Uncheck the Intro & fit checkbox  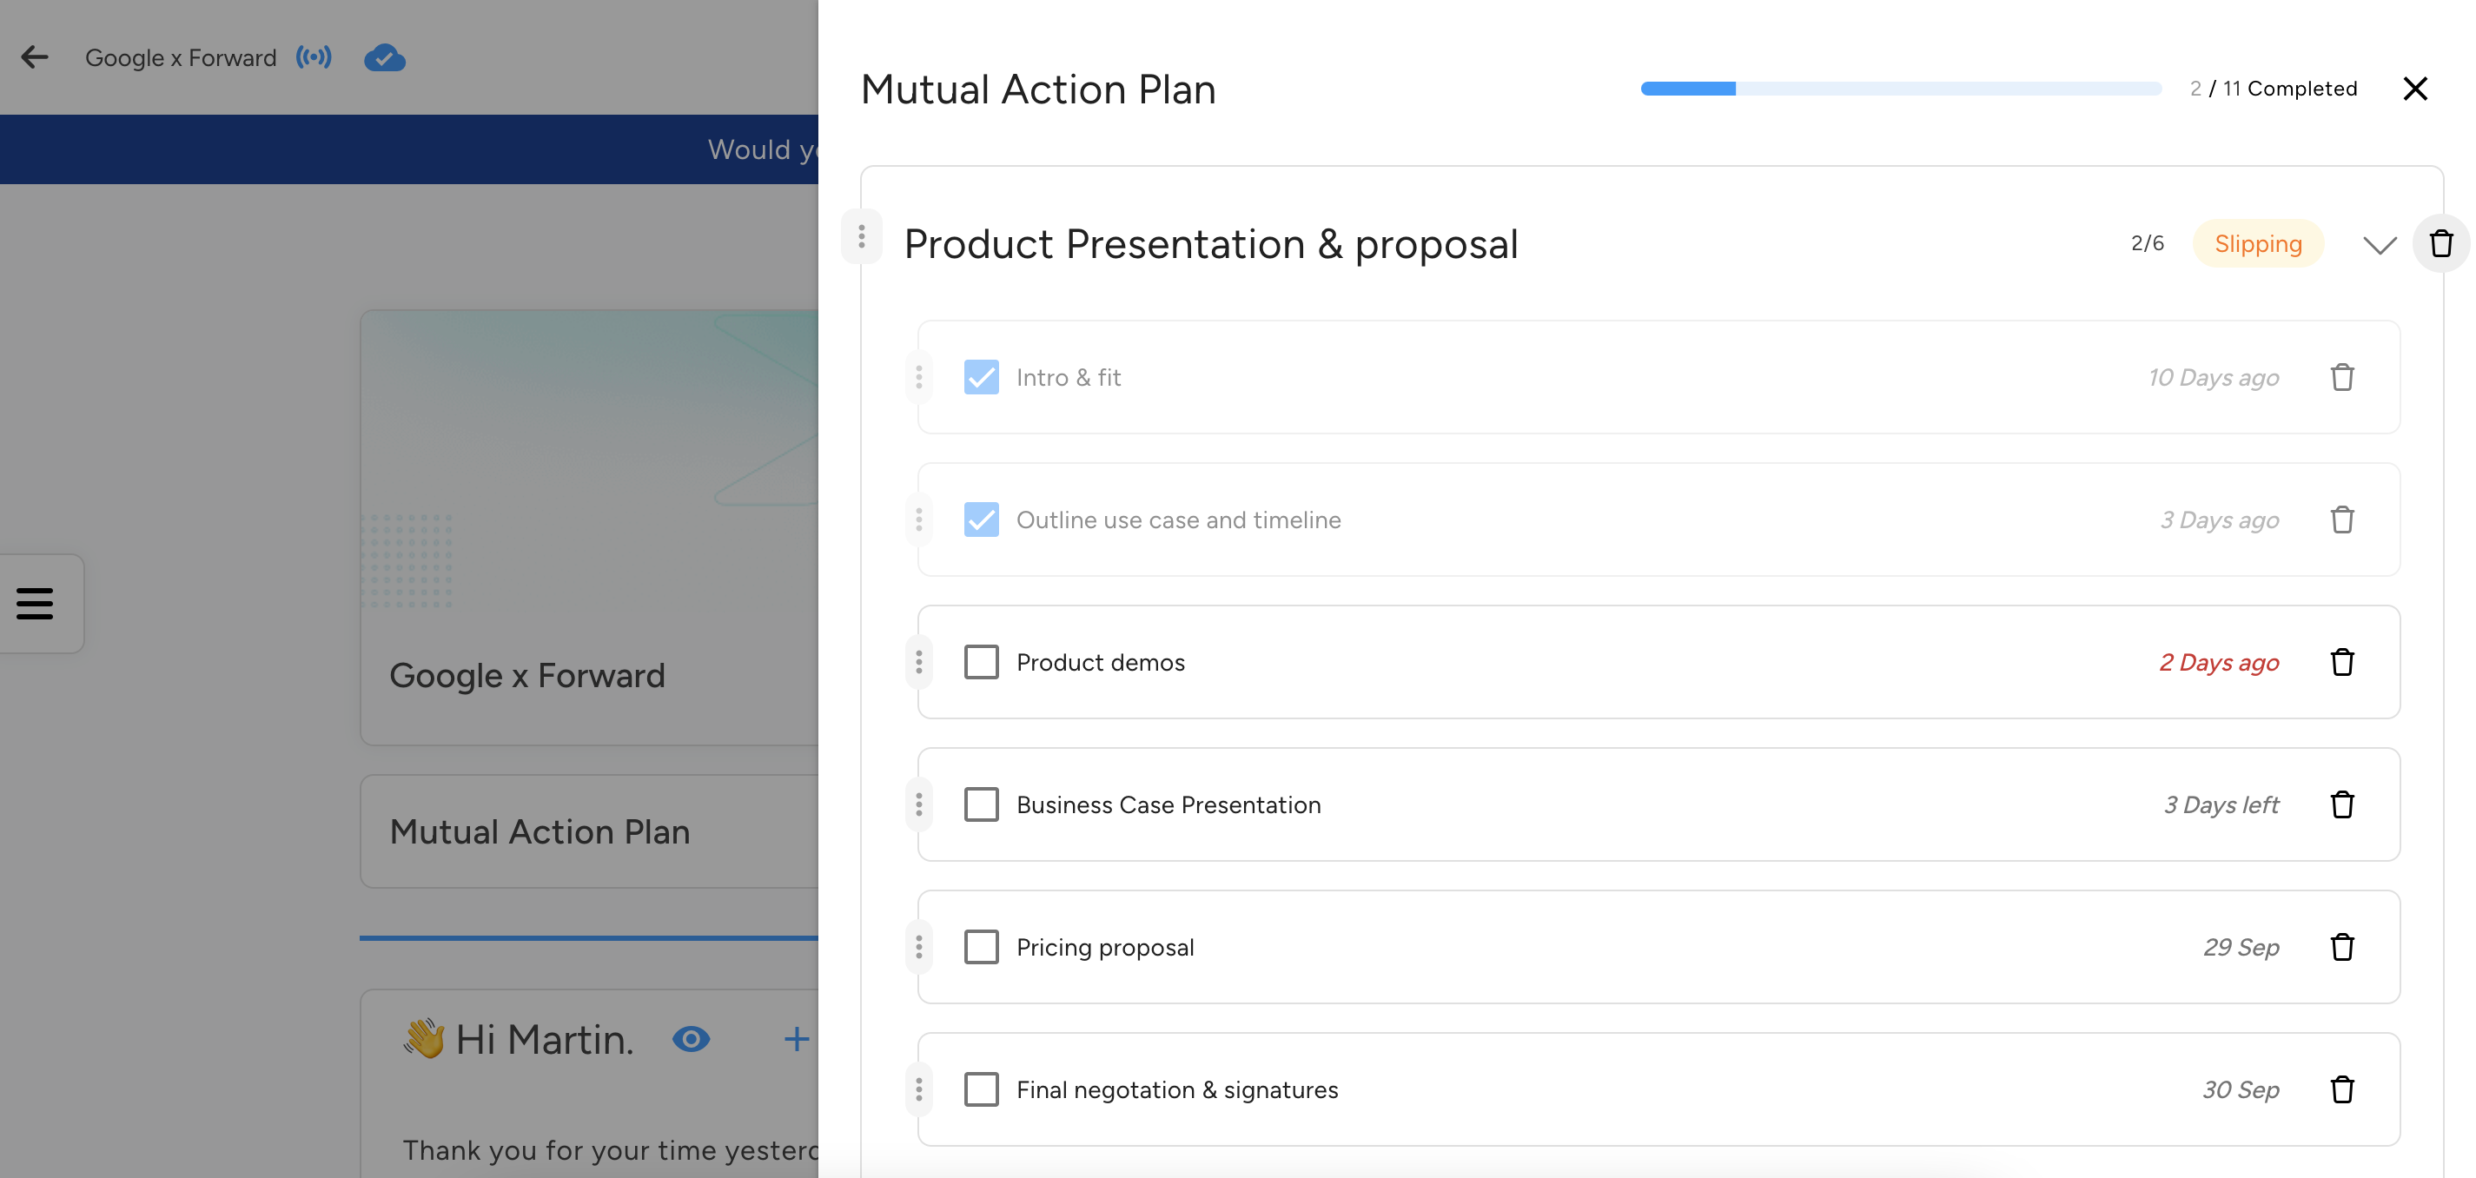[x=982, y=377]
